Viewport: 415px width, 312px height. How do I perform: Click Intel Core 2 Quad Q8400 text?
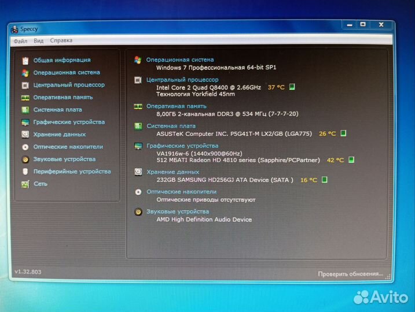coord(208,87)
